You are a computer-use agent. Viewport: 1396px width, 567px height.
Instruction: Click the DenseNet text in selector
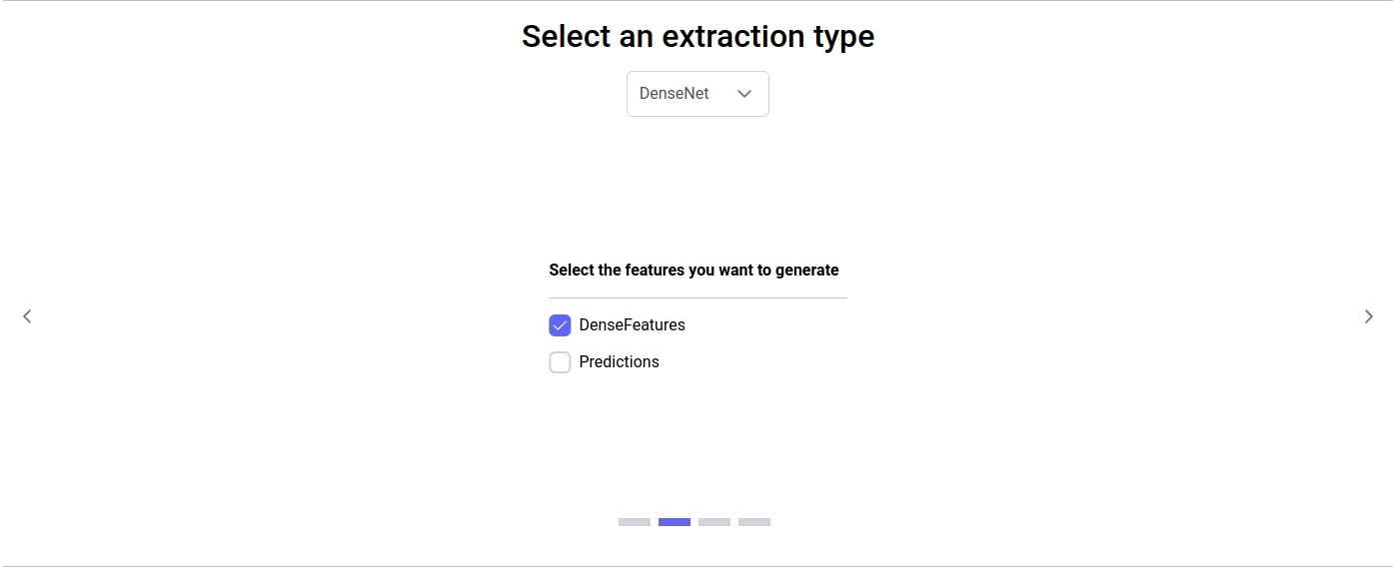pyautogui.click(x=674, y=94)
